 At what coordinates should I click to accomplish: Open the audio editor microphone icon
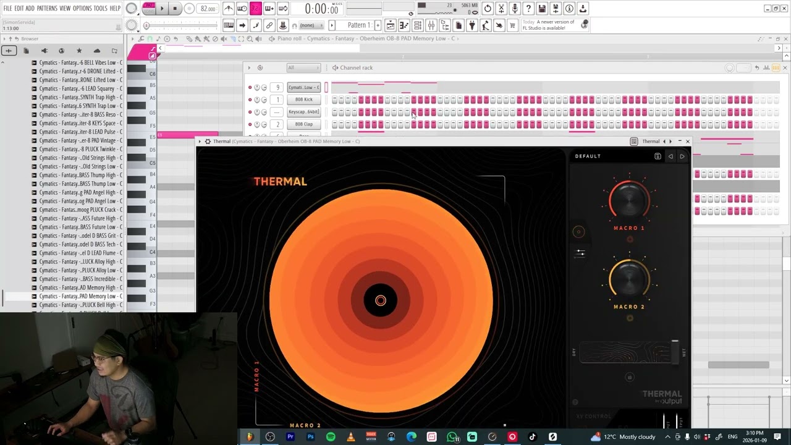tap(515, 9)
